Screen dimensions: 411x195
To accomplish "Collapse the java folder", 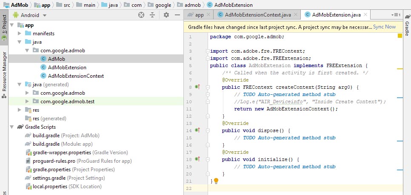I will point(20,42).
